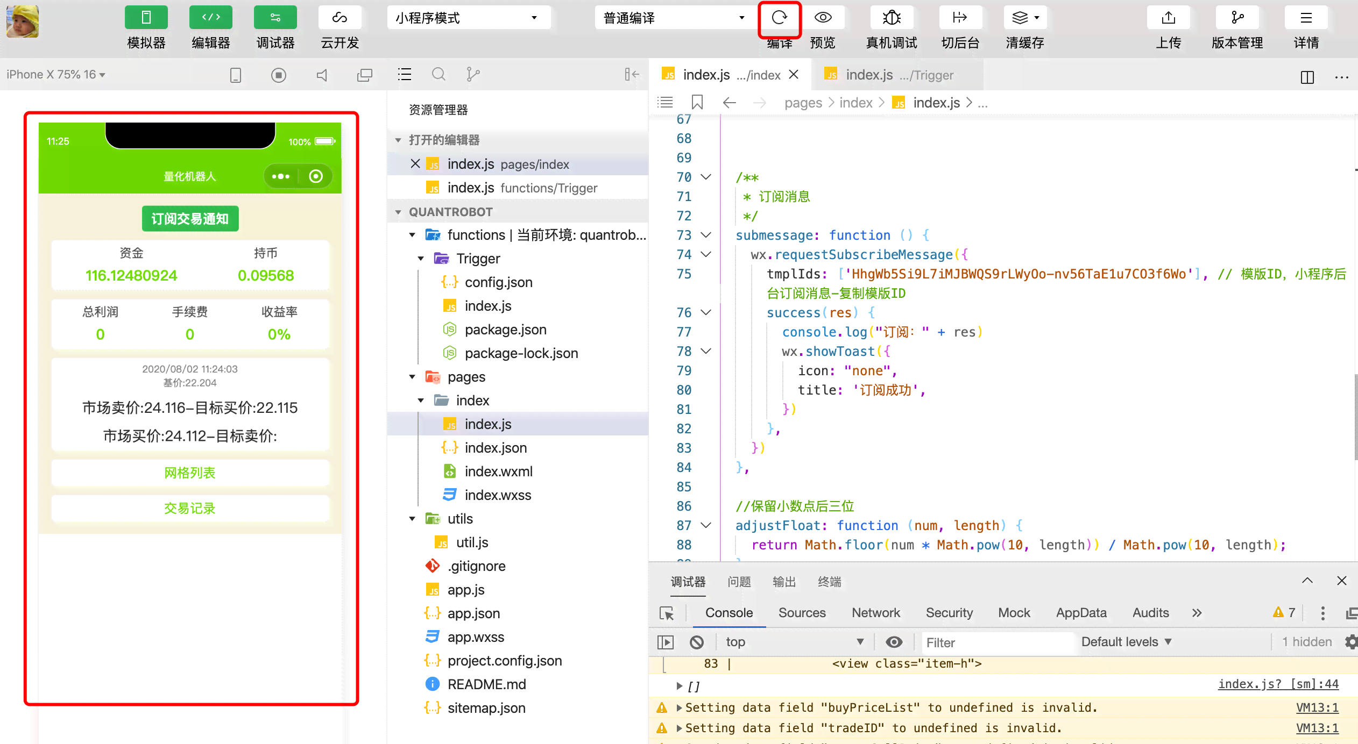This screenshot has height=744, width=1358.
Task: Click the editor bookmark icon
Action: (x=697, y=102)
